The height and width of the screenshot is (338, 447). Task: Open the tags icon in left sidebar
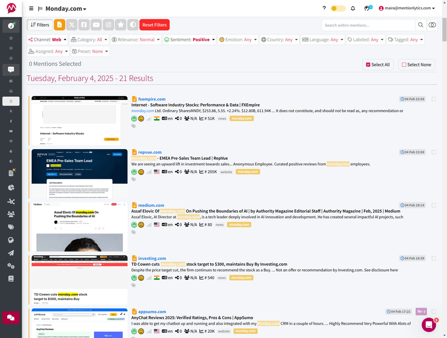pos(11,227)
